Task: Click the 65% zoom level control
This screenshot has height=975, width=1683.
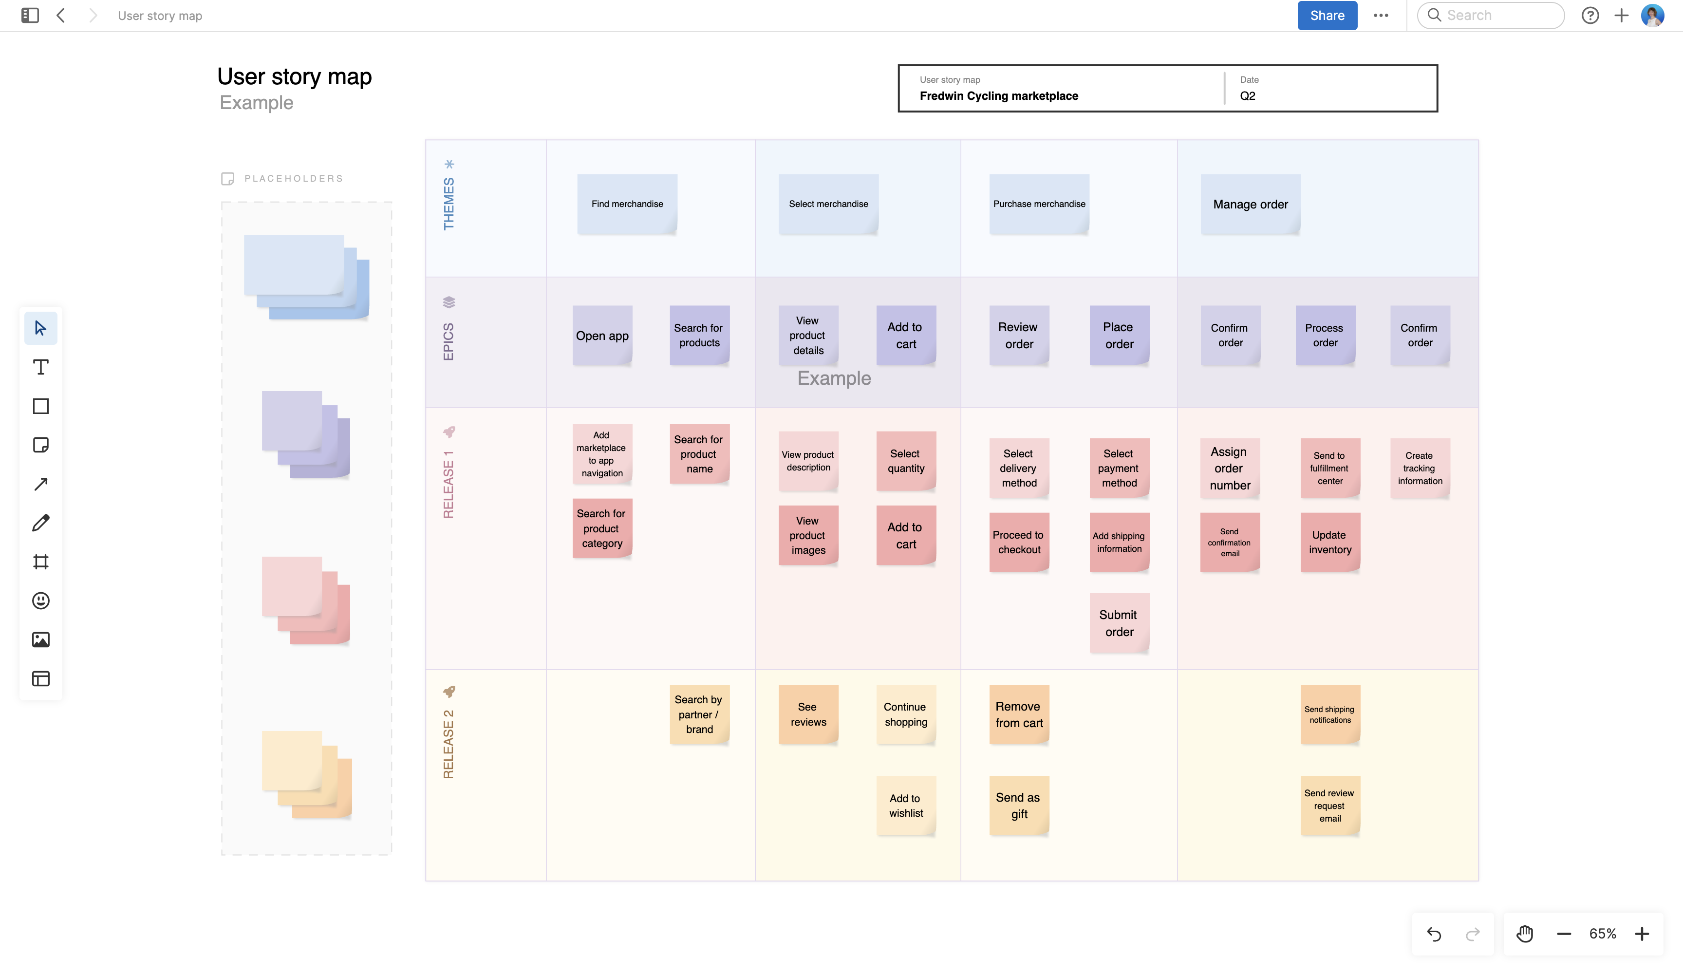Action: 1602,934
